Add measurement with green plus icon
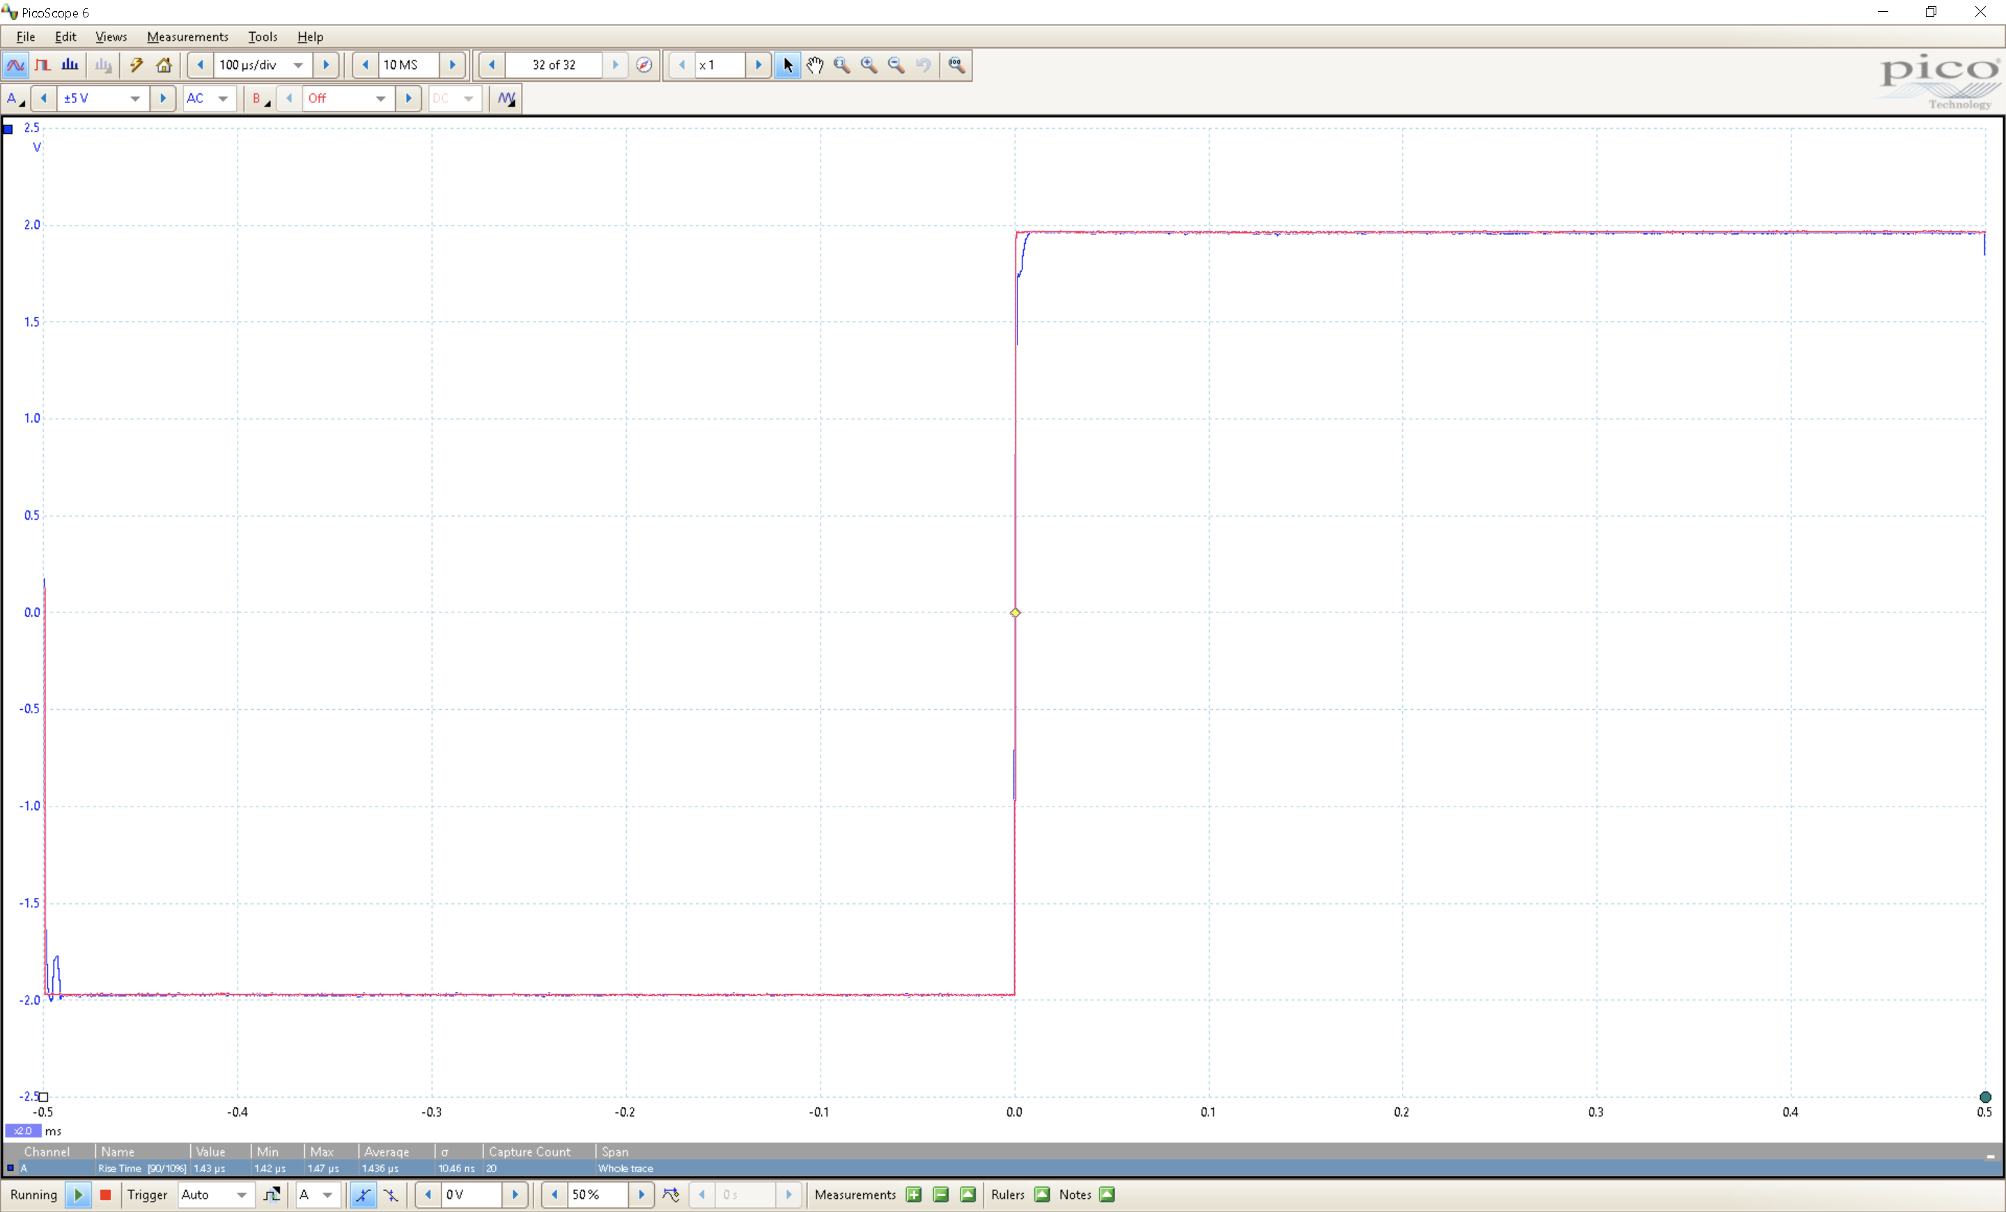Viewport: 2006px width, 1212px height. (913, 1195)
